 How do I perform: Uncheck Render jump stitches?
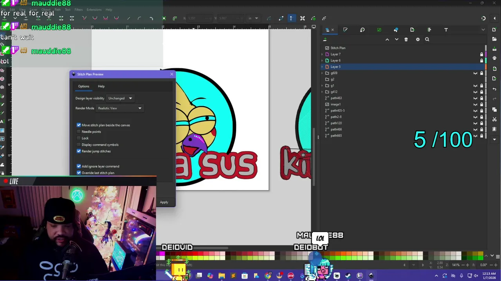tap(79, 151)
